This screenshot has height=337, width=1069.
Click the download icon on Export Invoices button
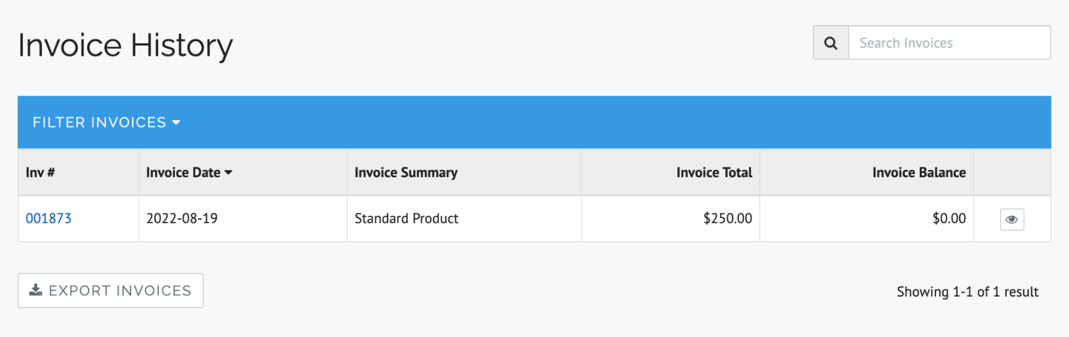(x=35, y=290)
